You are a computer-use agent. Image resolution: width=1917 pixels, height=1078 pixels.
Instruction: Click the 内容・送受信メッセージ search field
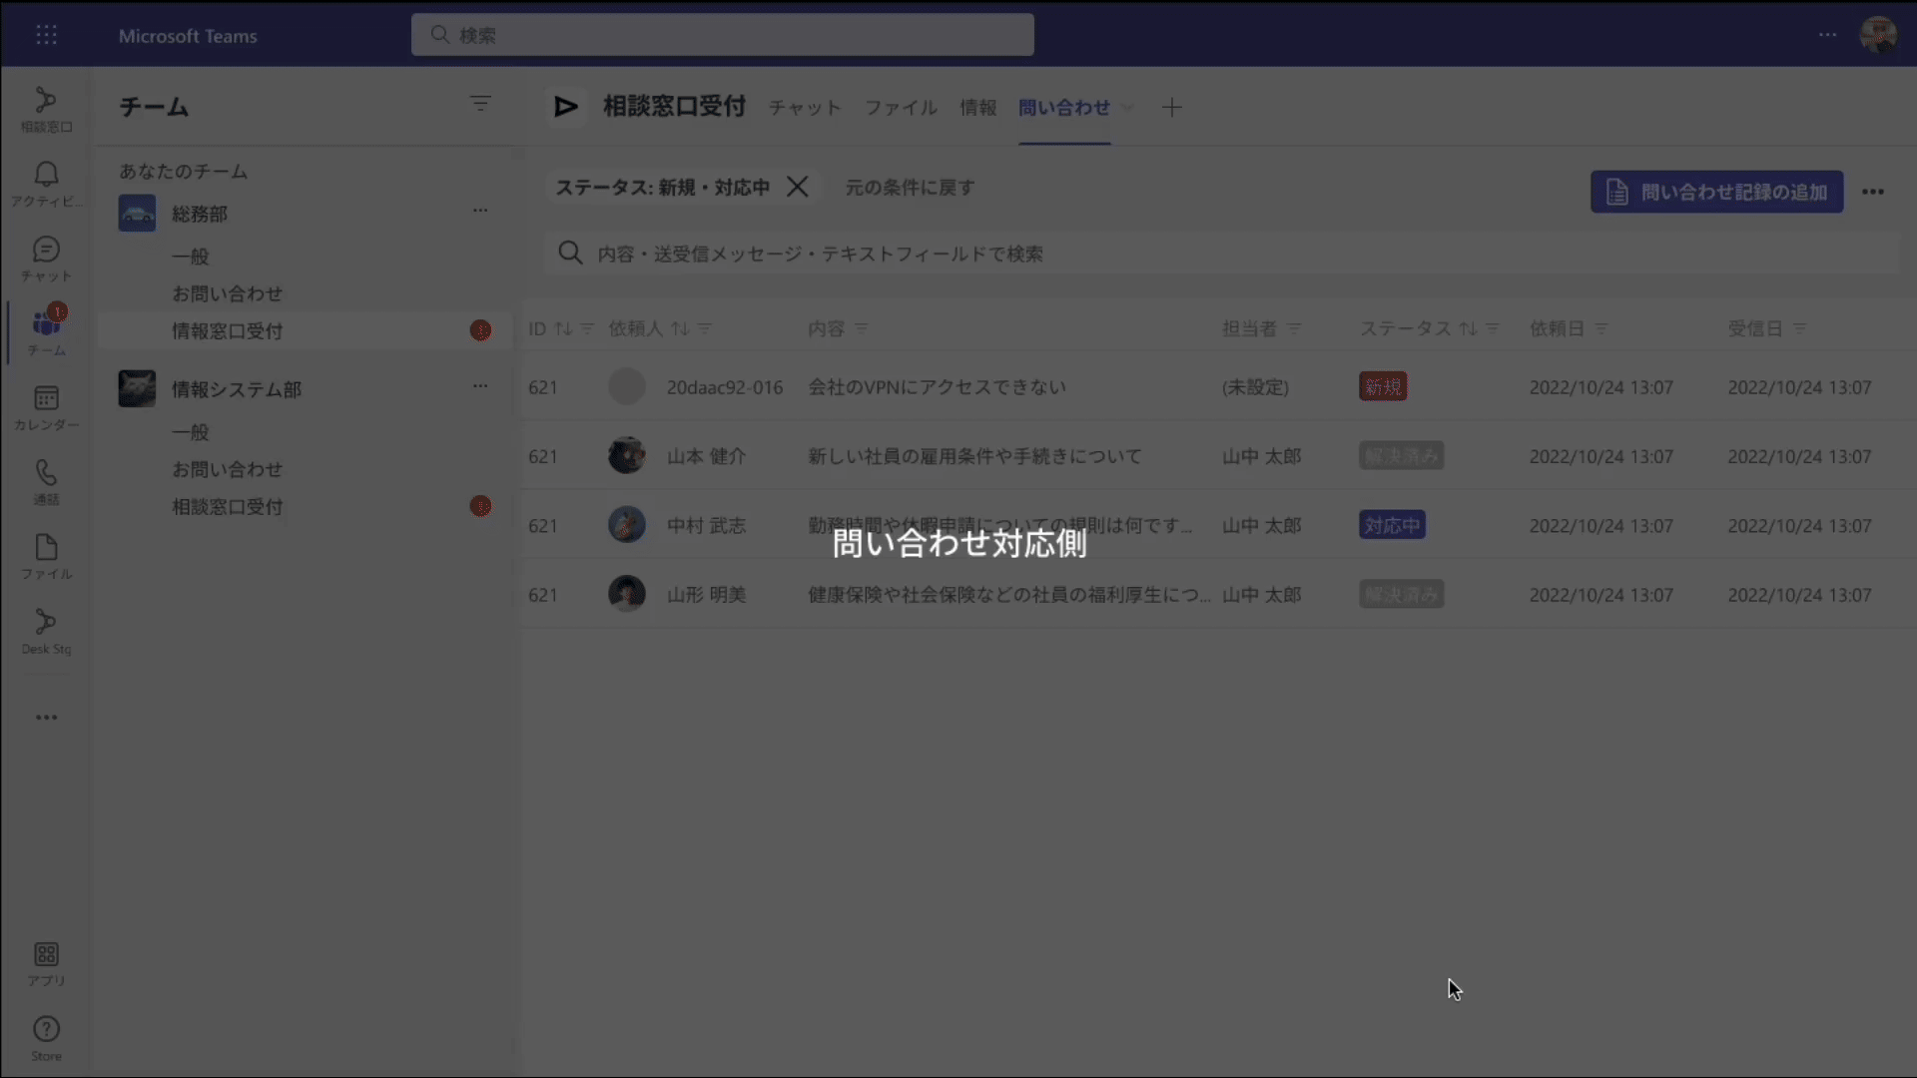1221,254
